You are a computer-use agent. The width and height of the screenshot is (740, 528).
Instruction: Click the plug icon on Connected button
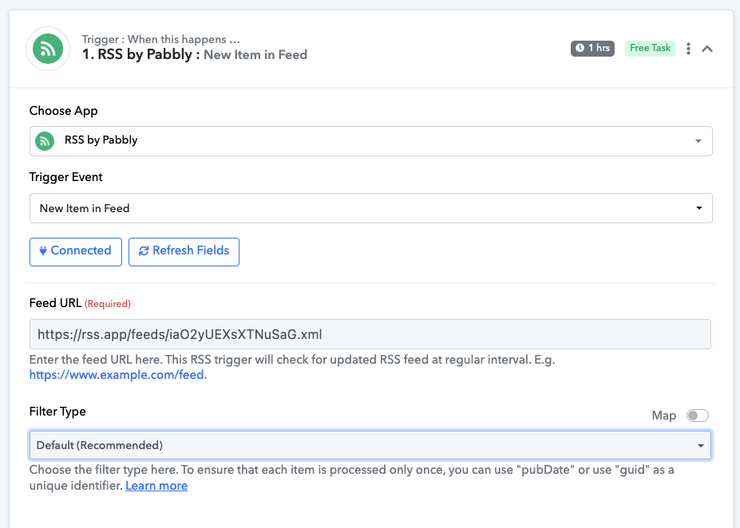(x=43, y=250)
